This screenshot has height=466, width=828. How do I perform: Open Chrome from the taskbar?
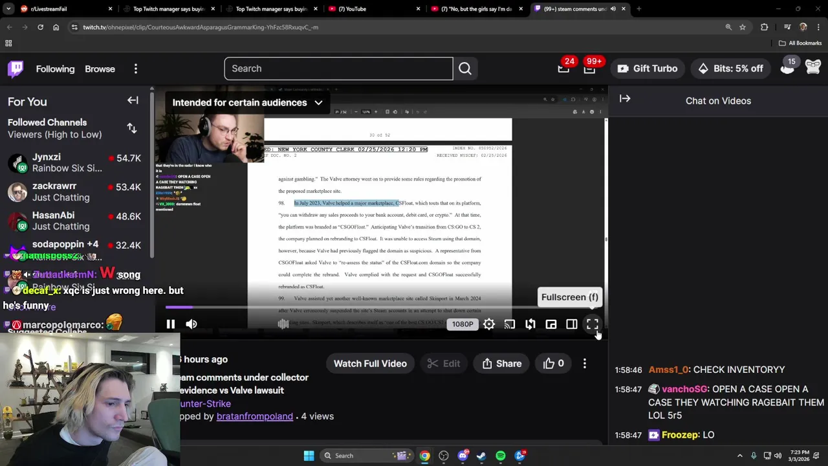(x=424, y=456)
